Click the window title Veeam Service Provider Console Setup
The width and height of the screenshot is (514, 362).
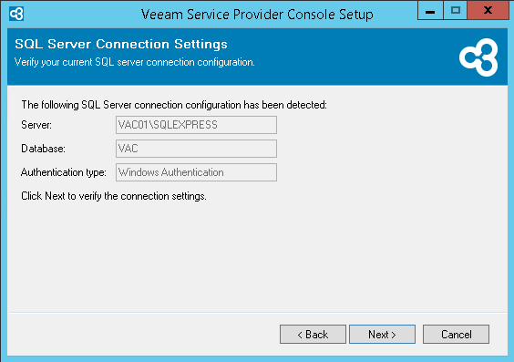tap(257, 15)
